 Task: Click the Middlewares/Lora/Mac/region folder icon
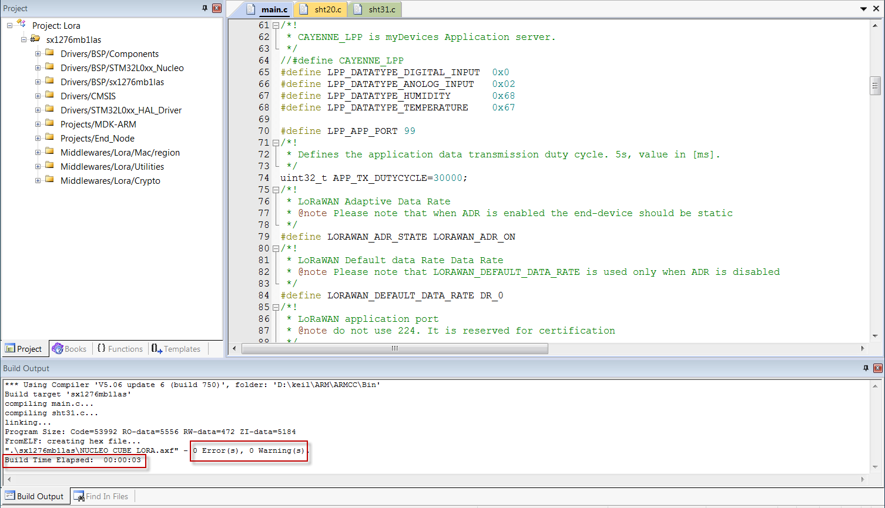point(50,152)
